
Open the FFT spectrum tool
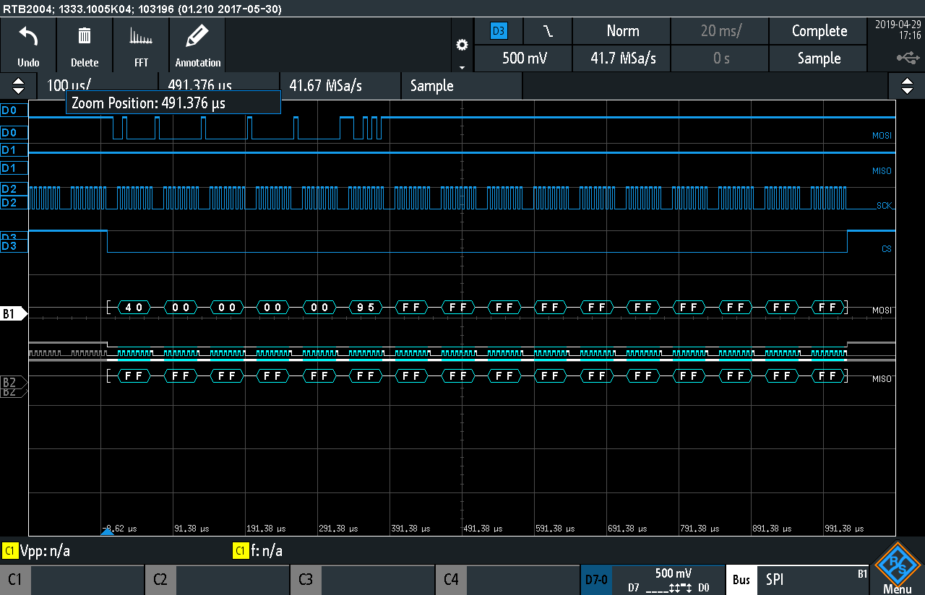pos(141,45)
